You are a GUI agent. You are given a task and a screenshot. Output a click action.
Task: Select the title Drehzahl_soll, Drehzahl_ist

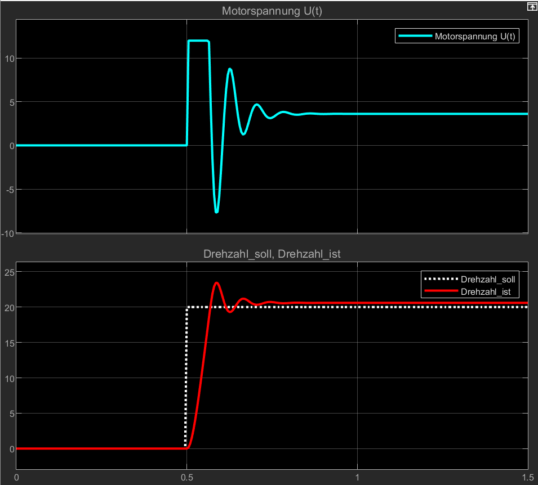(x=272, y=254)
